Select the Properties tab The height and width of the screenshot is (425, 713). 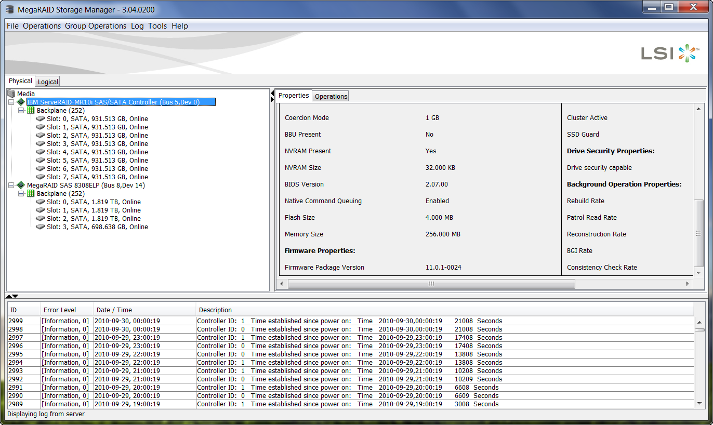(294, 96)
